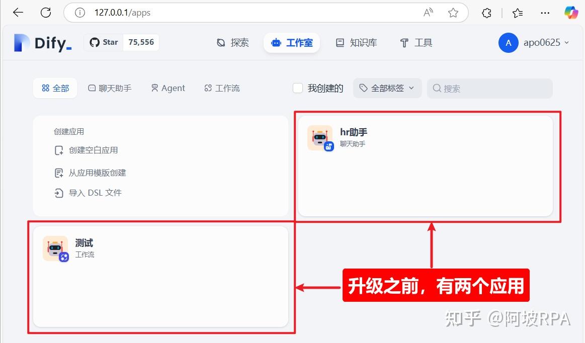Viewport: 585px width, 343px height.
Task: Reload the page with refresh icon
Action: click(46, 13)
